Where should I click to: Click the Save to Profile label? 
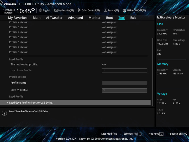coord(19,90)
